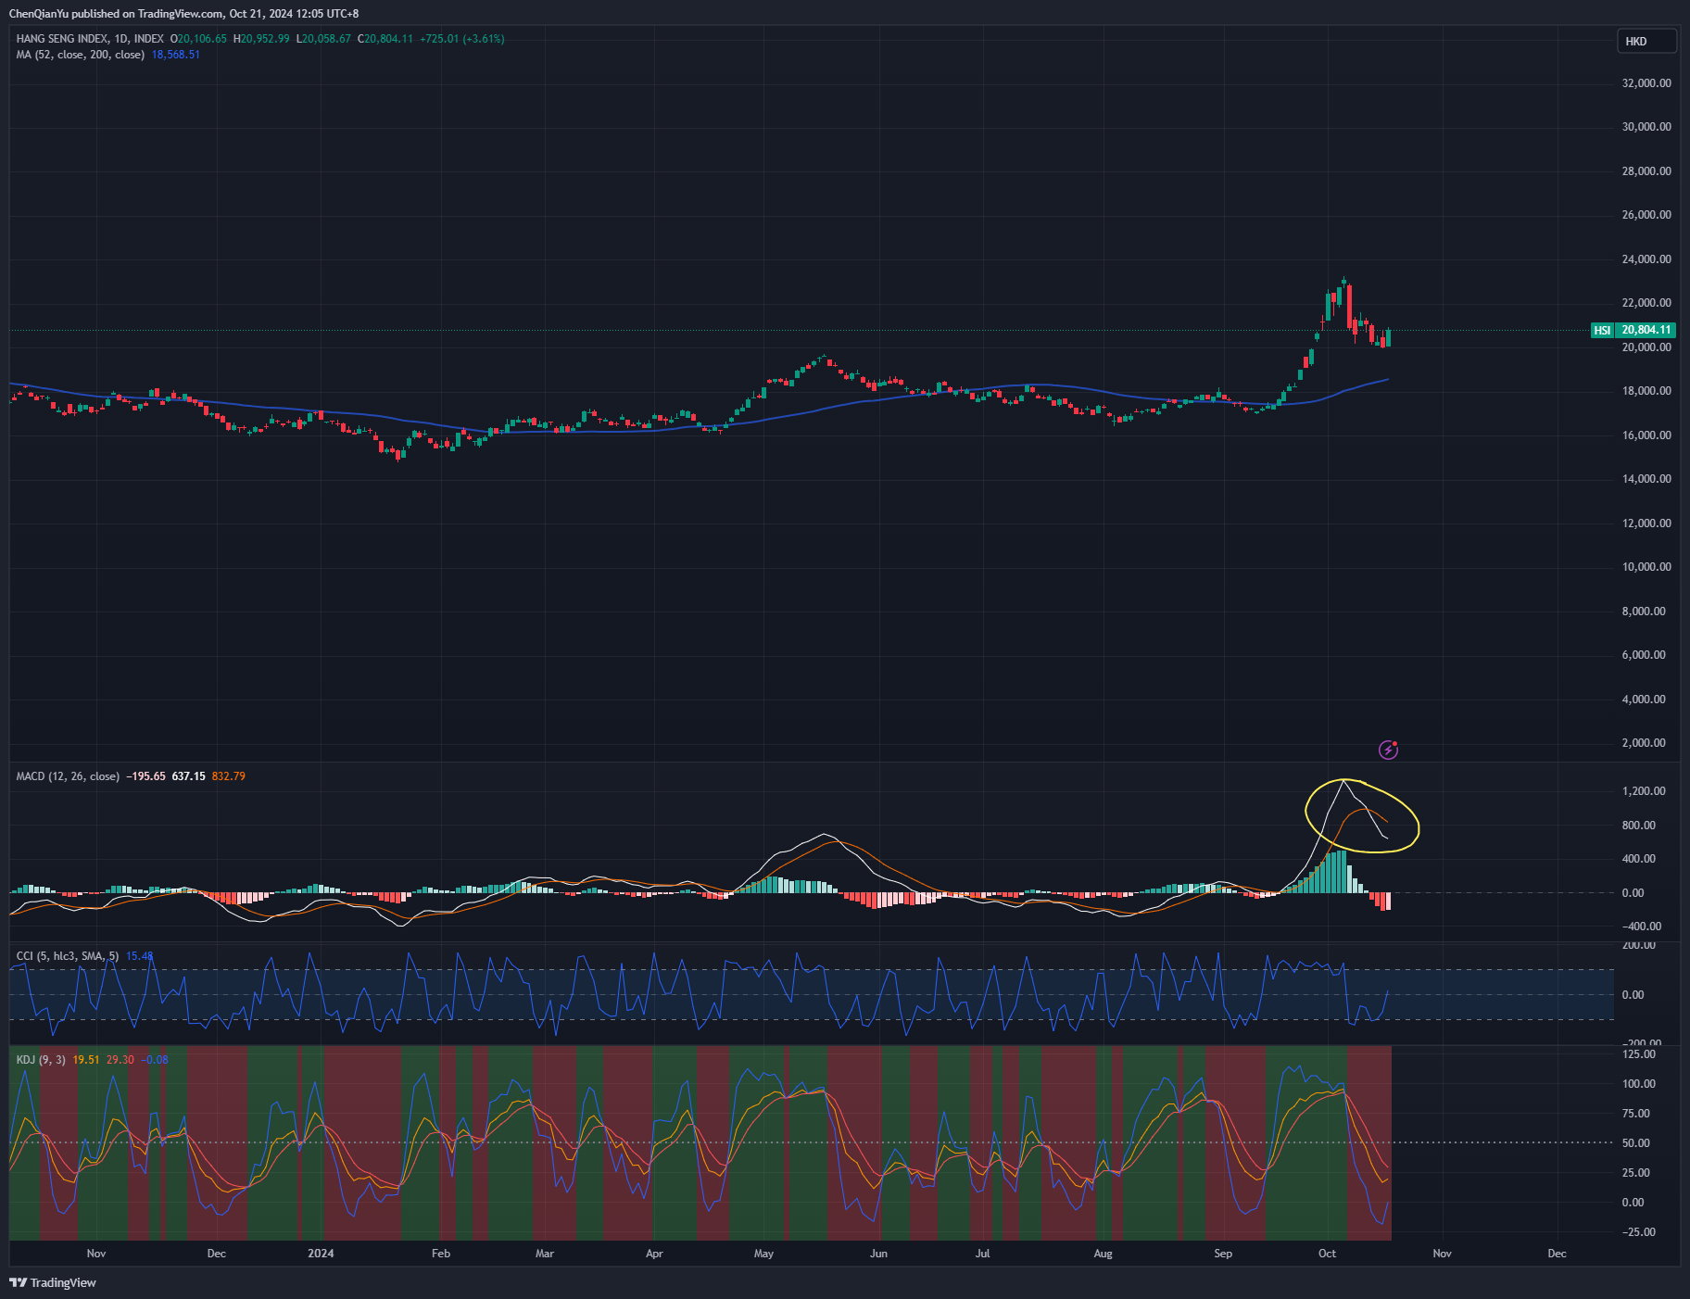
Task: Click the 24,000.00 price axis label
Action: pyautogui.click(x=1646, y=259)
